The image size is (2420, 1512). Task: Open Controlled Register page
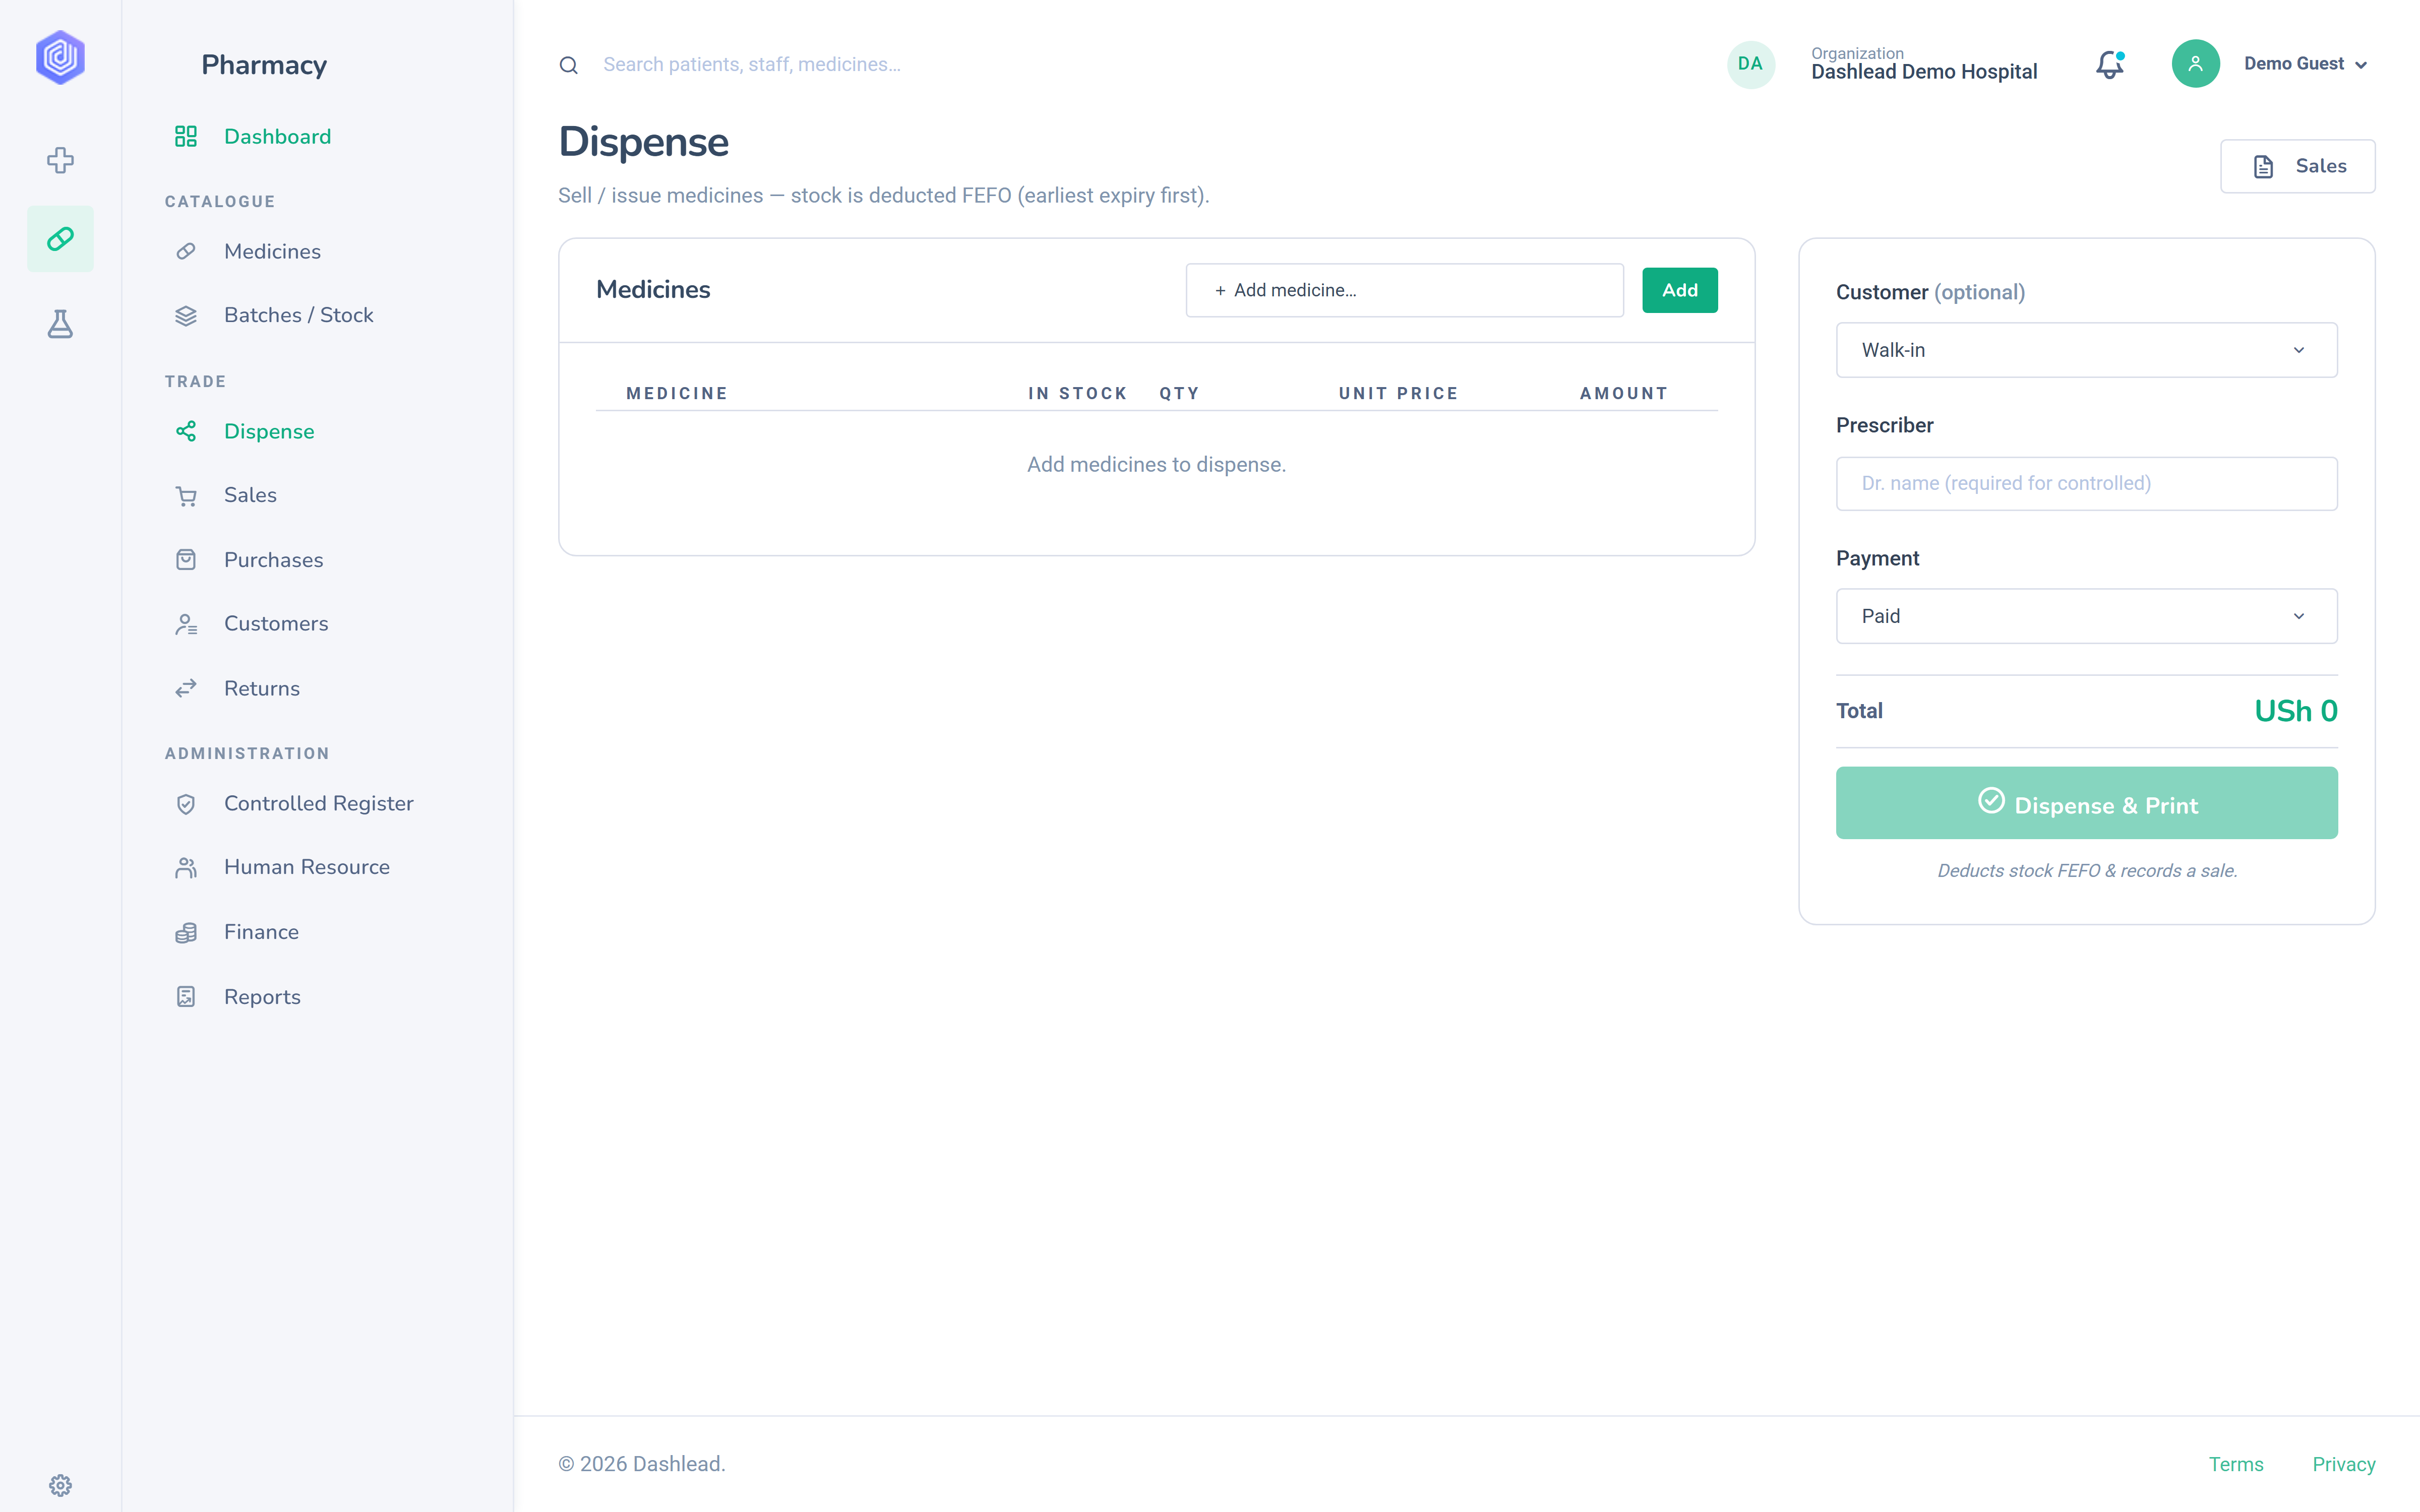318,804
